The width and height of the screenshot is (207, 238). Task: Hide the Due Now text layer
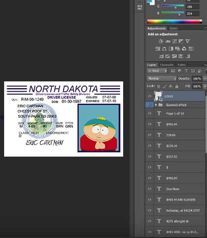[x=150, y=189]
